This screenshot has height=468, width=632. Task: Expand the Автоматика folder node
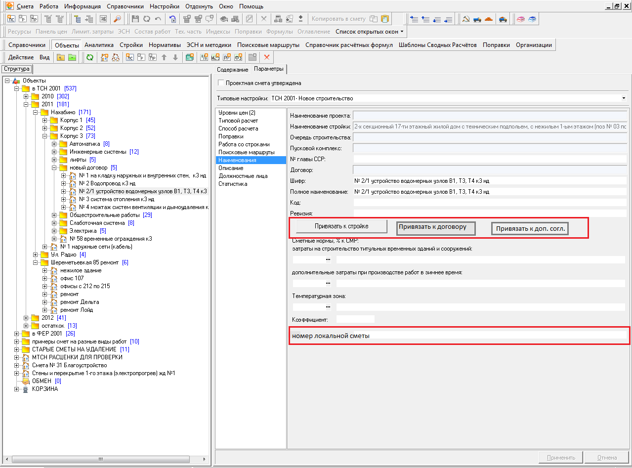pyautogui.click(x=54, y=144)
